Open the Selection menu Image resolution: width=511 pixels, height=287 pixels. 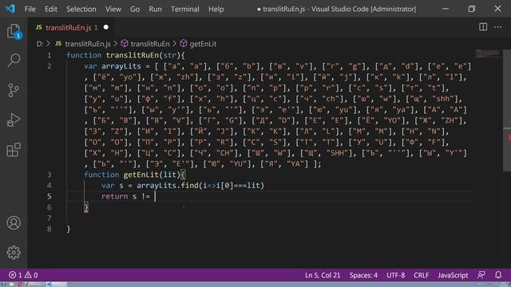81,9
